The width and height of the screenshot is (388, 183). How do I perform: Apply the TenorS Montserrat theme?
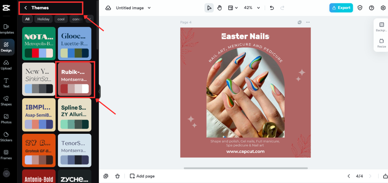(75, 150)
